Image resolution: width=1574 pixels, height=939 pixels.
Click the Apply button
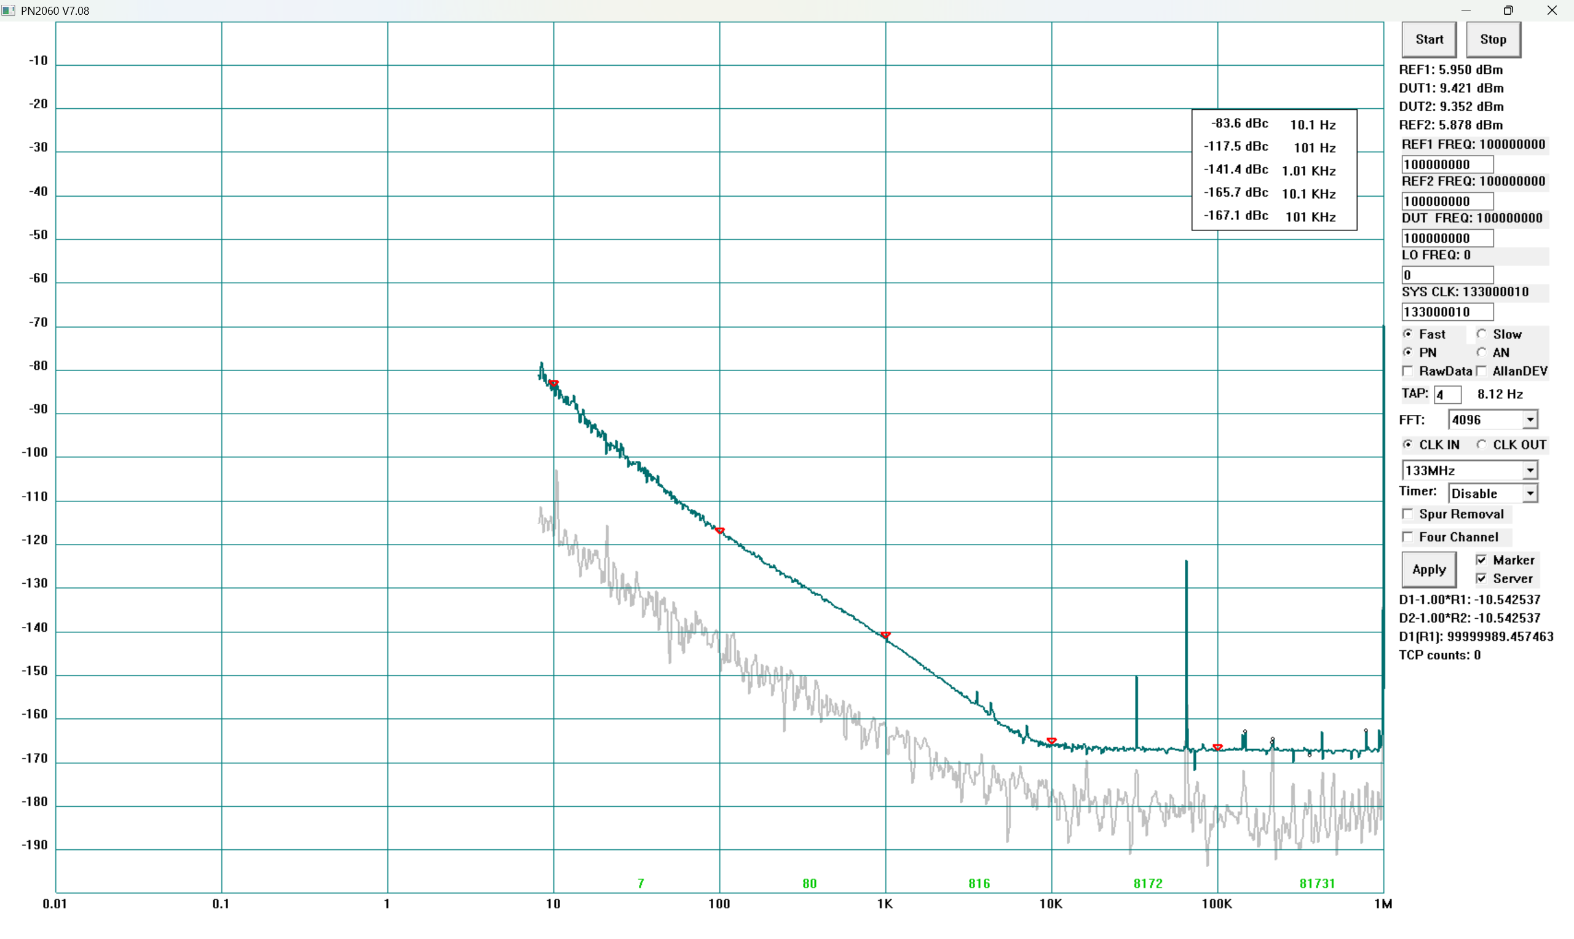pos(1428,570)
